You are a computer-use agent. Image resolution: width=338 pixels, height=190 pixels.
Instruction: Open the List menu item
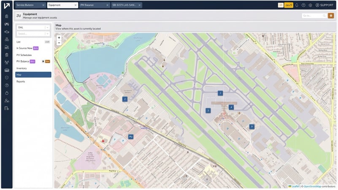(33, 42)
